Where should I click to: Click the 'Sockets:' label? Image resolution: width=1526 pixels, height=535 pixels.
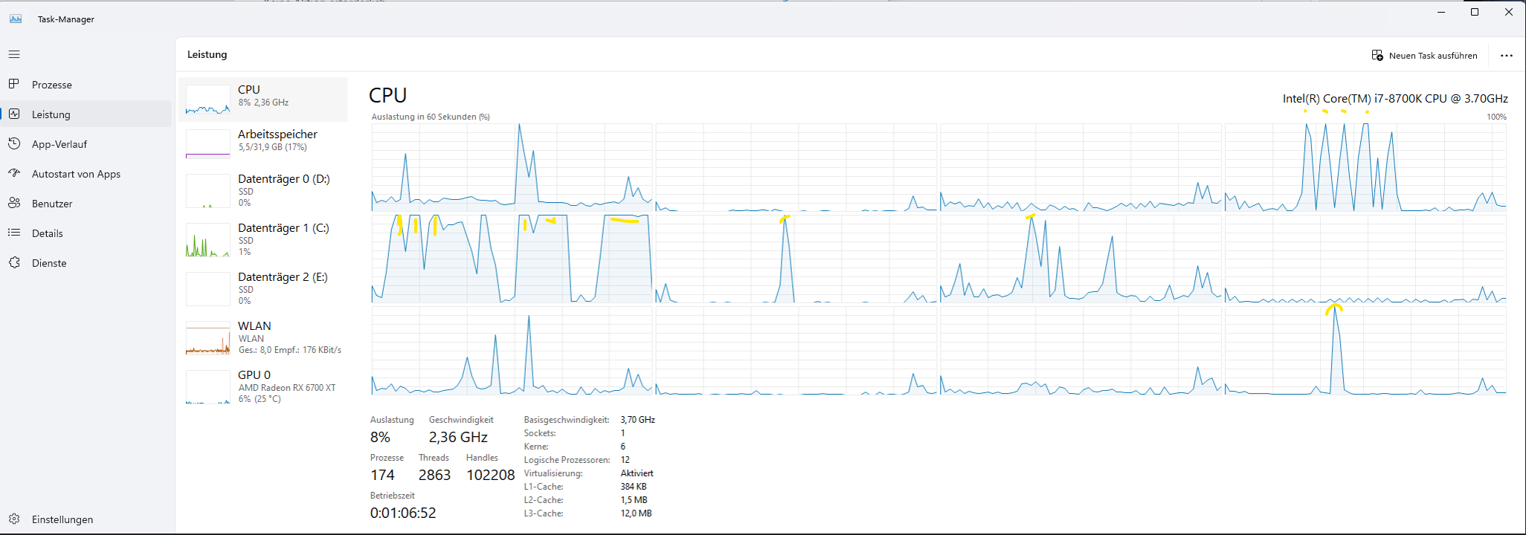click(x=540, y=433)
